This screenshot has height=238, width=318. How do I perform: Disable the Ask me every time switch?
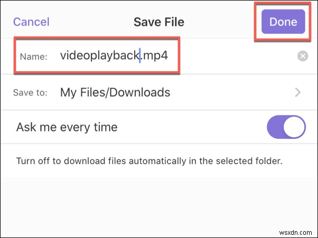[286, 127]
